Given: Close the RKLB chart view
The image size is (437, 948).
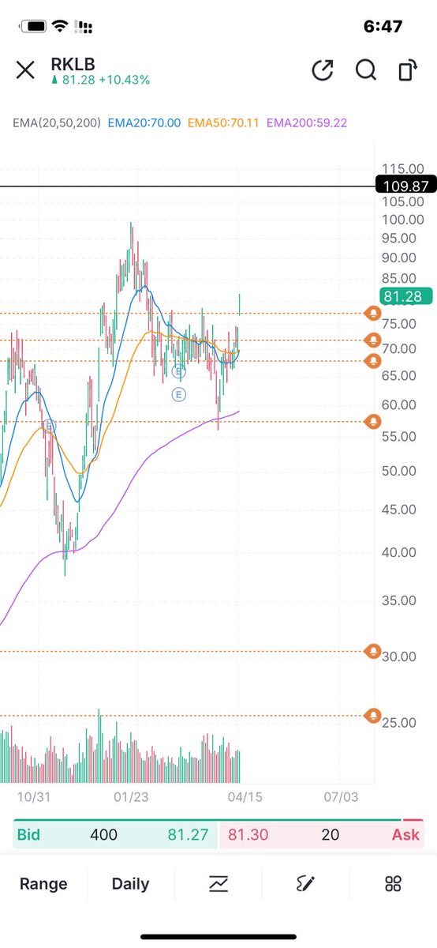Looking at the screenshot, I should pyautogui.click(x=25, y=70).
